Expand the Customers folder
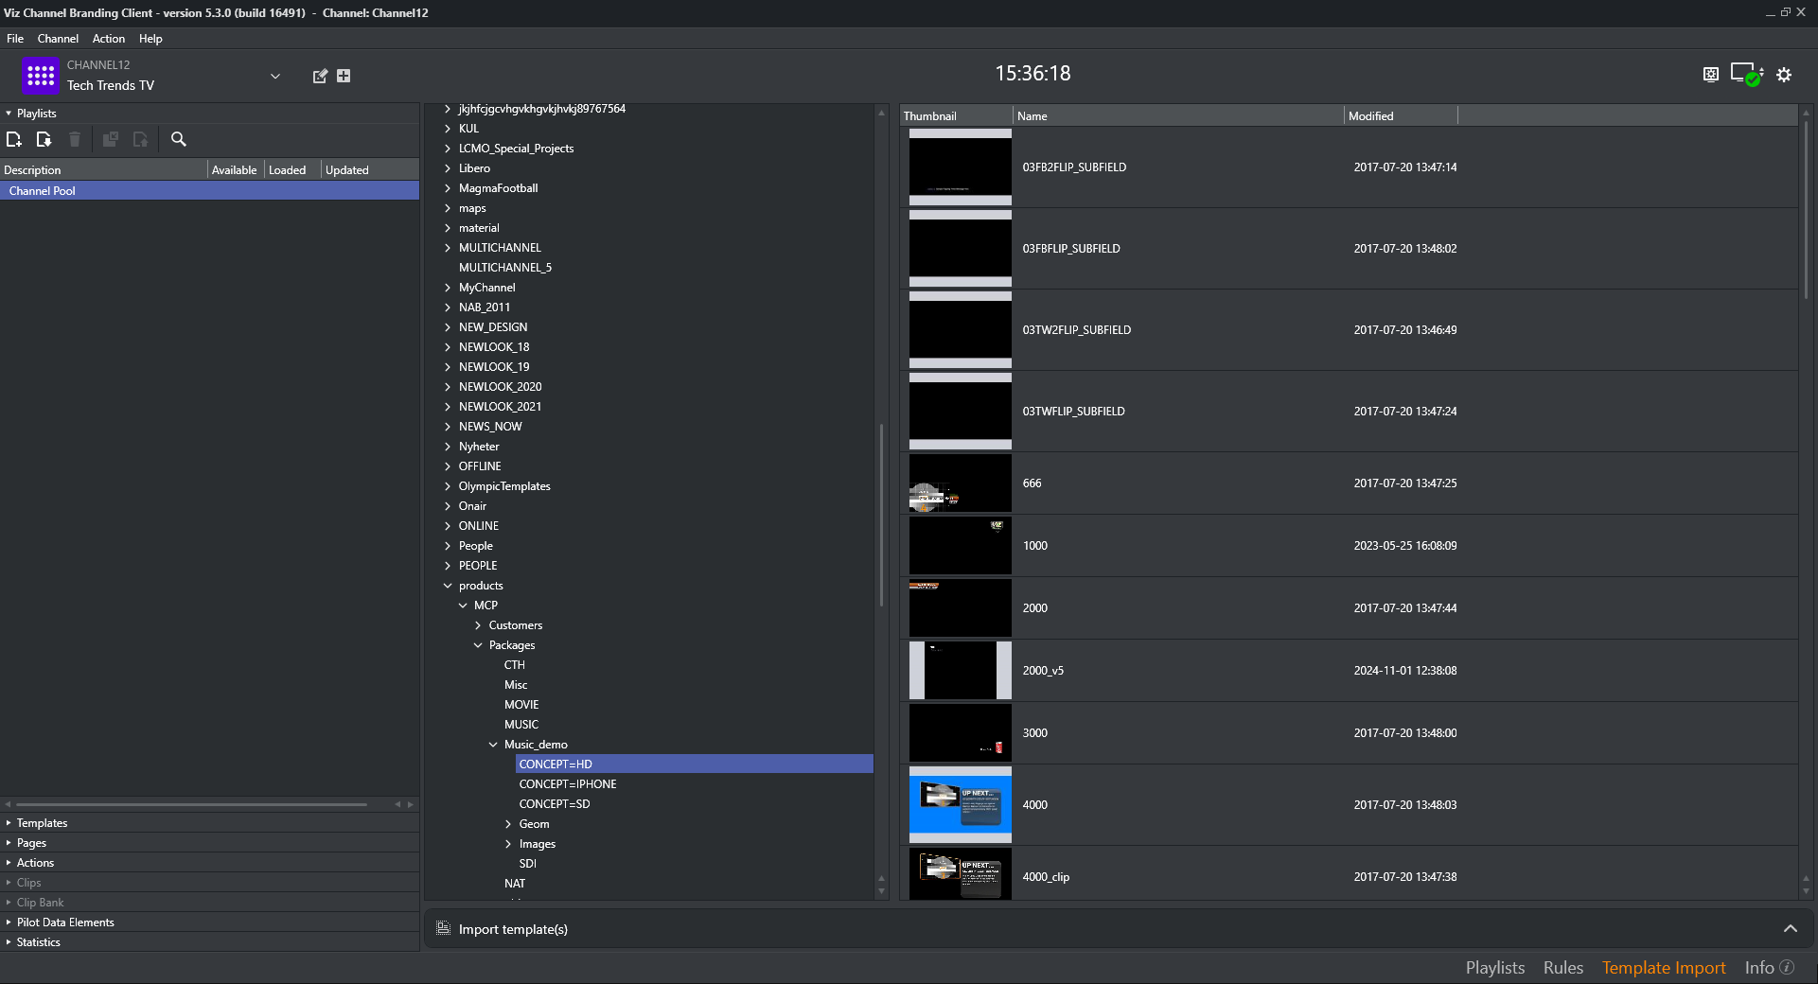 point(478,625)
